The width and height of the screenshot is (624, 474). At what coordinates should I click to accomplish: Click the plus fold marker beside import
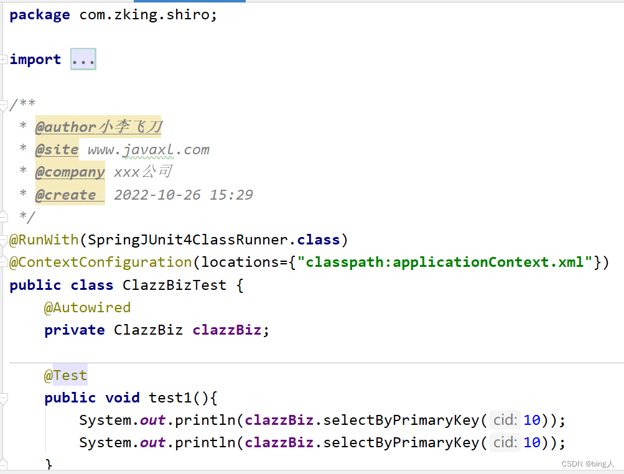click(4, 59)
